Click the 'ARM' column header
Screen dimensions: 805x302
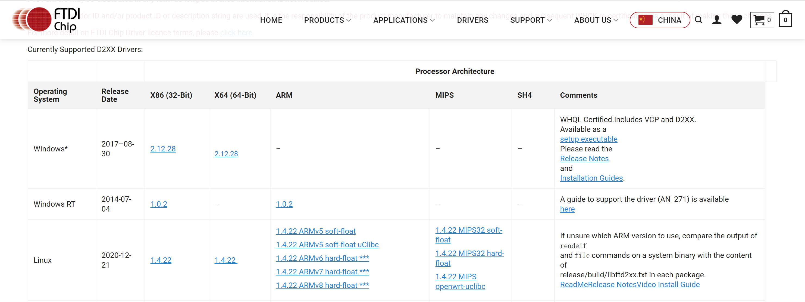click(284, 95)
